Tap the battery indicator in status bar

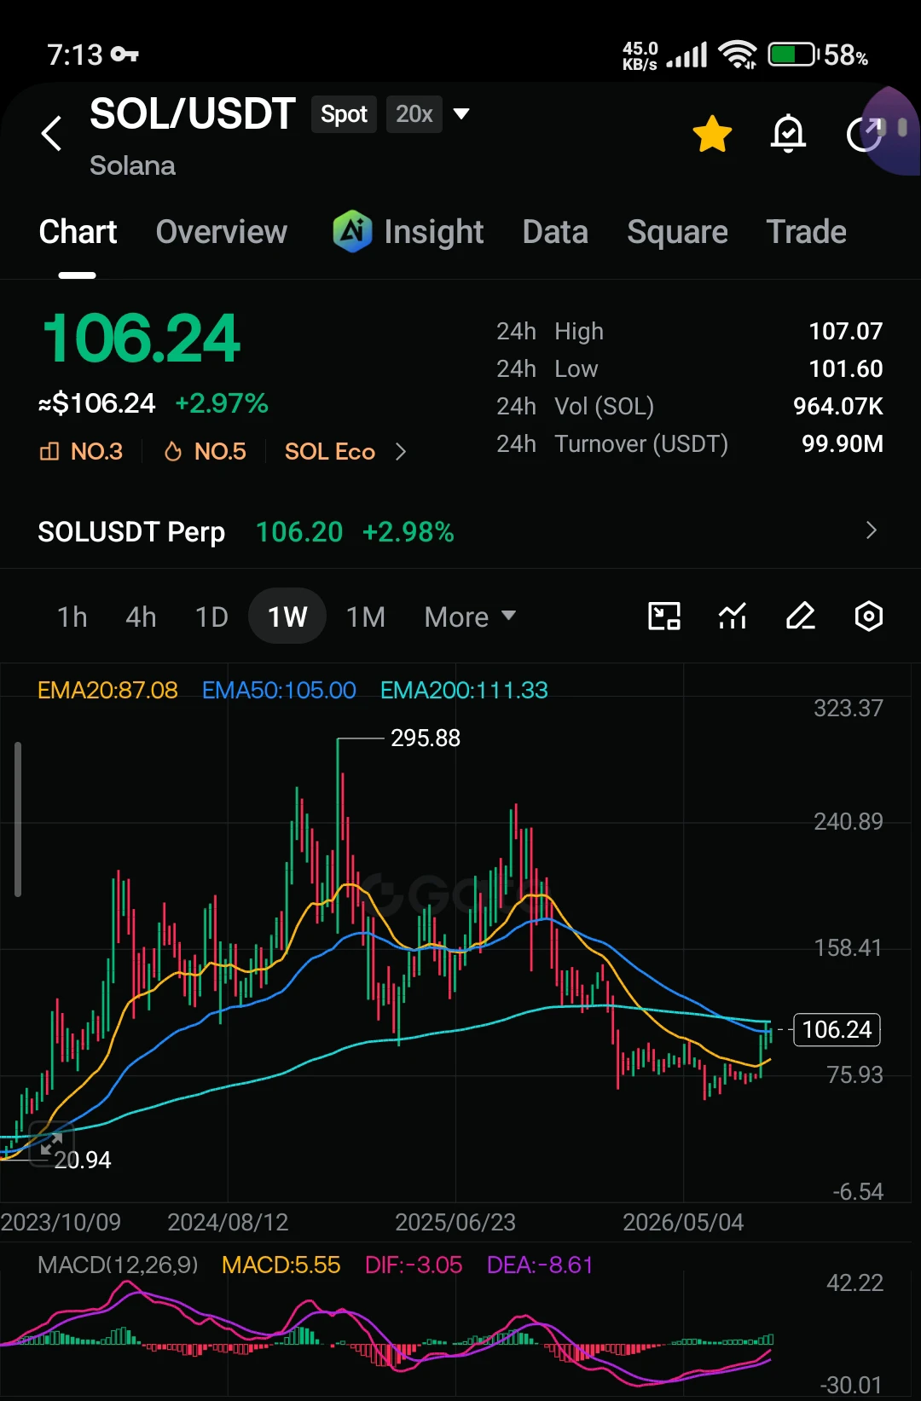click(793, 55)
